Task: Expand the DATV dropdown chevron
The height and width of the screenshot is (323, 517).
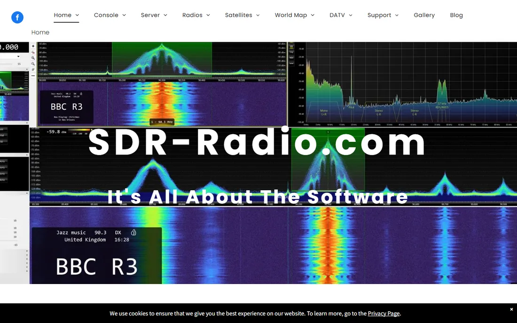Action: (351, 15)
